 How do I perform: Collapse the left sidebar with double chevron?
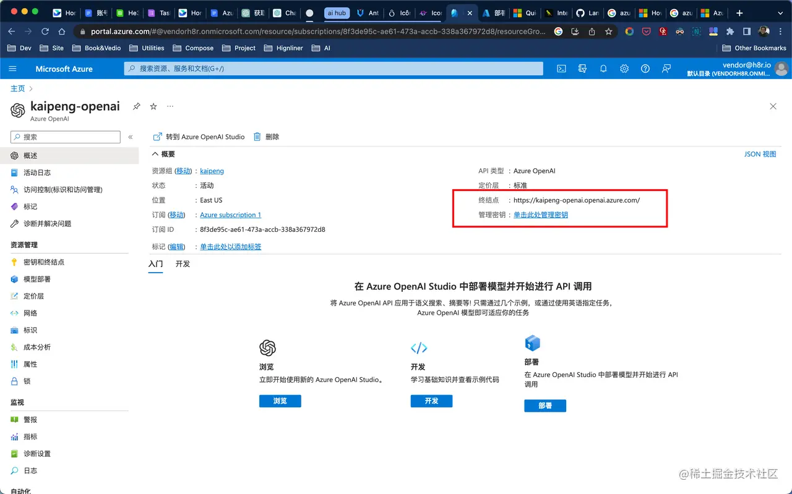(131, 137)
